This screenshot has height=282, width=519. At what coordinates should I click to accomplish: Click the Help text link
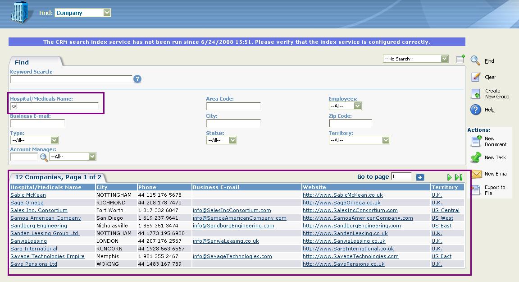click(x=490, y=110)
